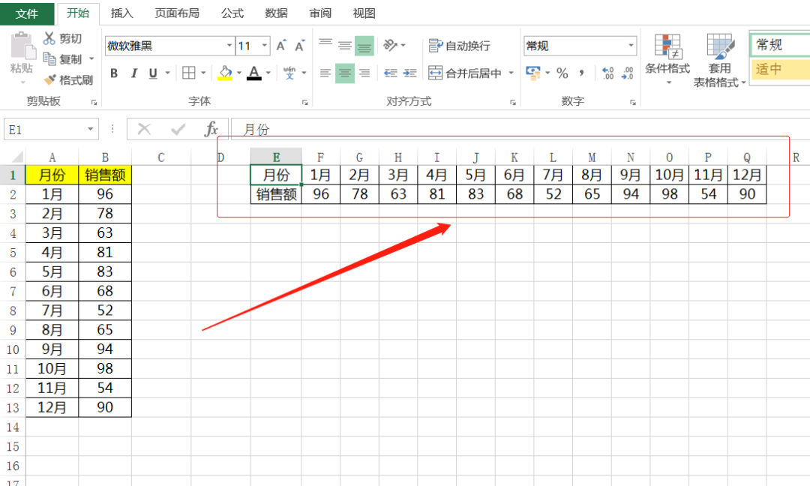
Task: Open the font name dropdown 微软雅黑
Action: pyautogui.click(x=229, y=46)
